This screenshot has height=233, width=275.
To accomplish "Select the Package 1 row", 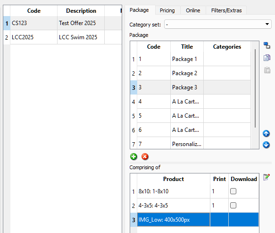I will [191, 59].
